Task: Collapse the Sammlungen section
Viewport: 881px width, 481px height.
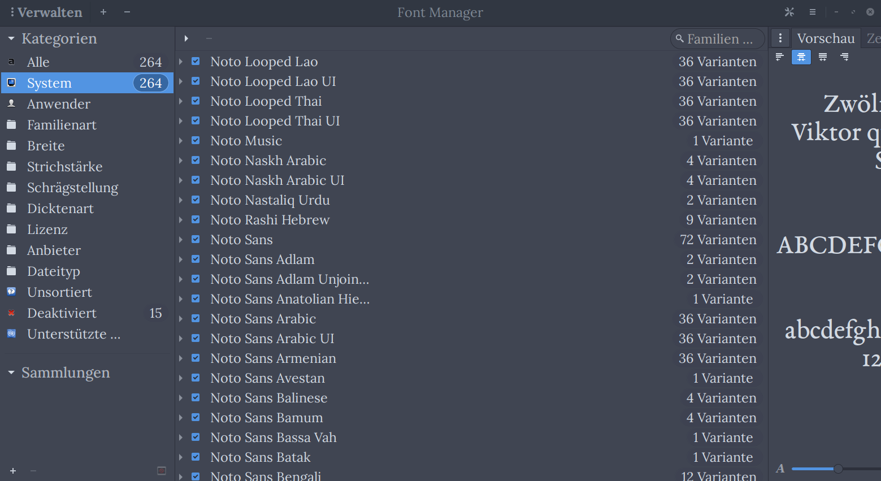Action: (12, 372)
